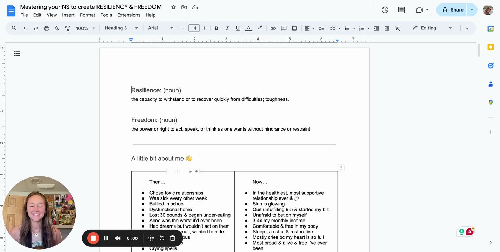500x252 pixels.
Task: Star this document
Action: (x=173, y=7)
